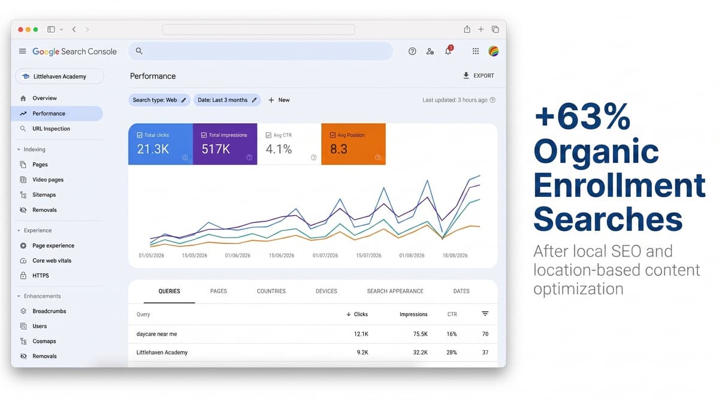Screen dimensions: 719x401
Task: Go back in browser history
Action: click(74, 29)
